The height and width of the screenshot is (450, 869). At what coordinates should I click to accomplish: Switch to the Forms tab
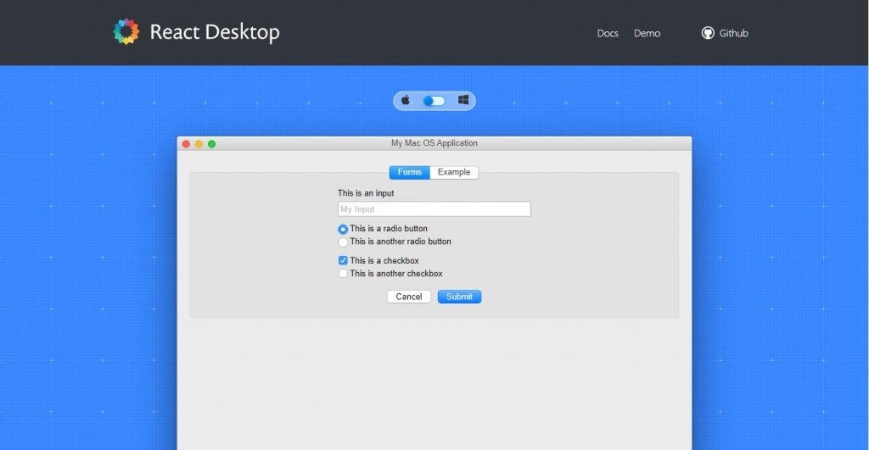410,172
